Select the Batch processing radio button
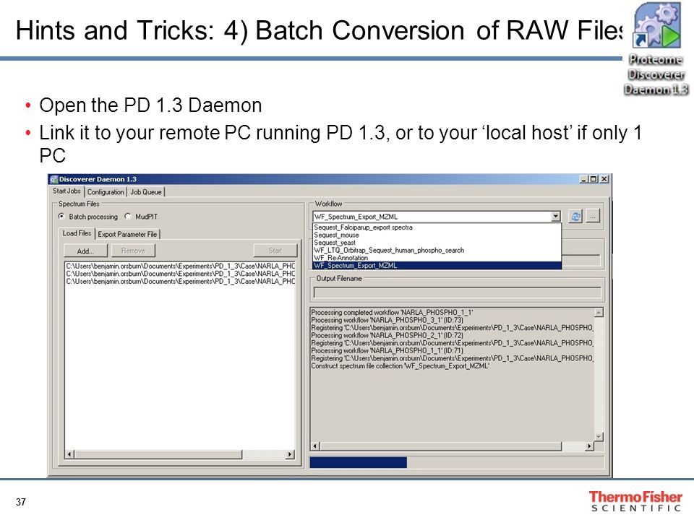This screenshot has height=520, width=694. [61, 216]
